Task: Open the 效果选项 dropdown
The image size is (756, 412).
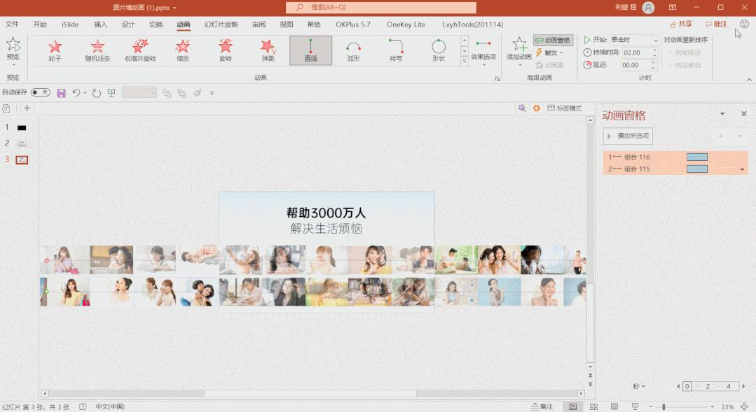Action: coord(482,56)
